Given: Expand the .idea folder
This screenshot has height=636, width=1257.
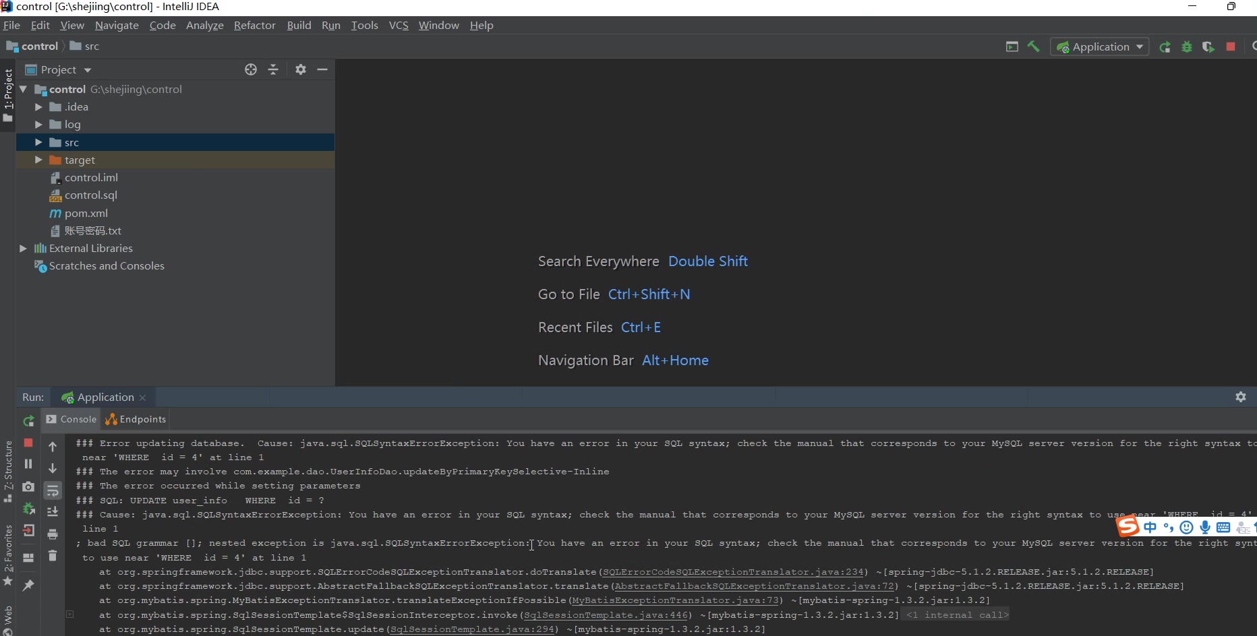Looking at the screenshot, I should click(x=38, y=106).
